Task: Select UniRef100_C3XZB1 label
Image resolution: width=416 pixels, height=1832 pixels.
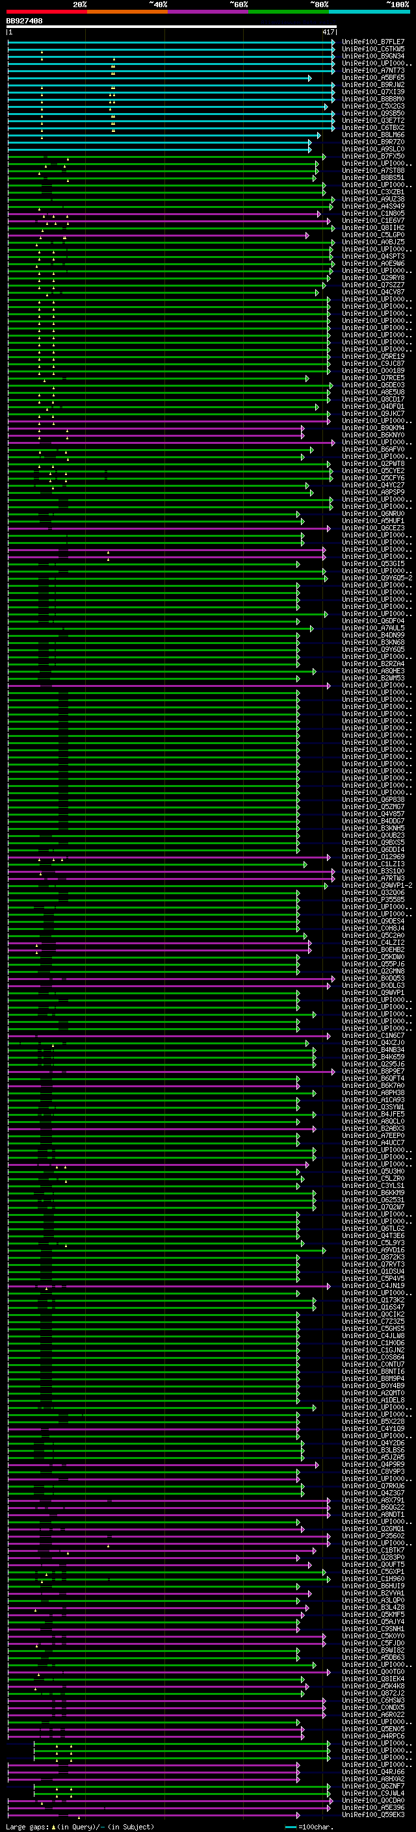Action: pyautogui.click(x=373, y=192)
